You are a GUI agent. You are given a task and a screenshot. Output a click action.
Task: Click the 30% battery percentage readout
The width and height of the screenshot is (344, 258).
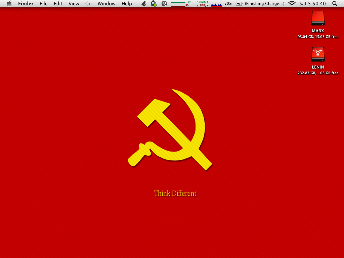pos(228,4)
